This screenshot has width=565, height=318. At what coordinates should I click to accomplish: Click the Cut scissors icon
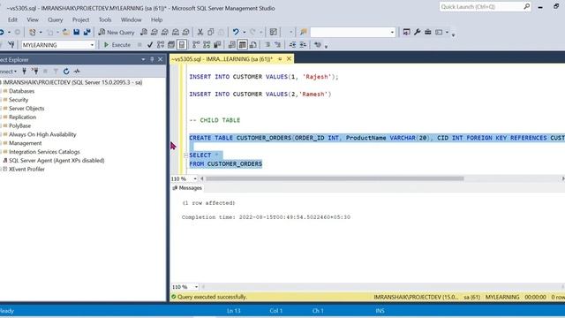tap(200, 32)
